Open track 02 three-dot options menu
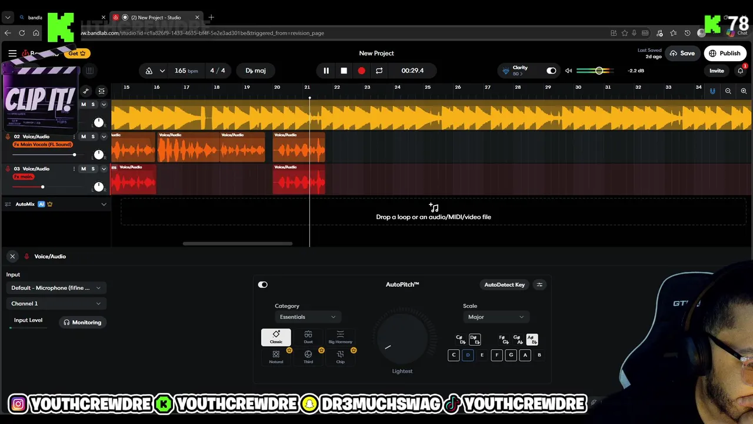Viewport: 753px width, 424px height. pos(75,137)
